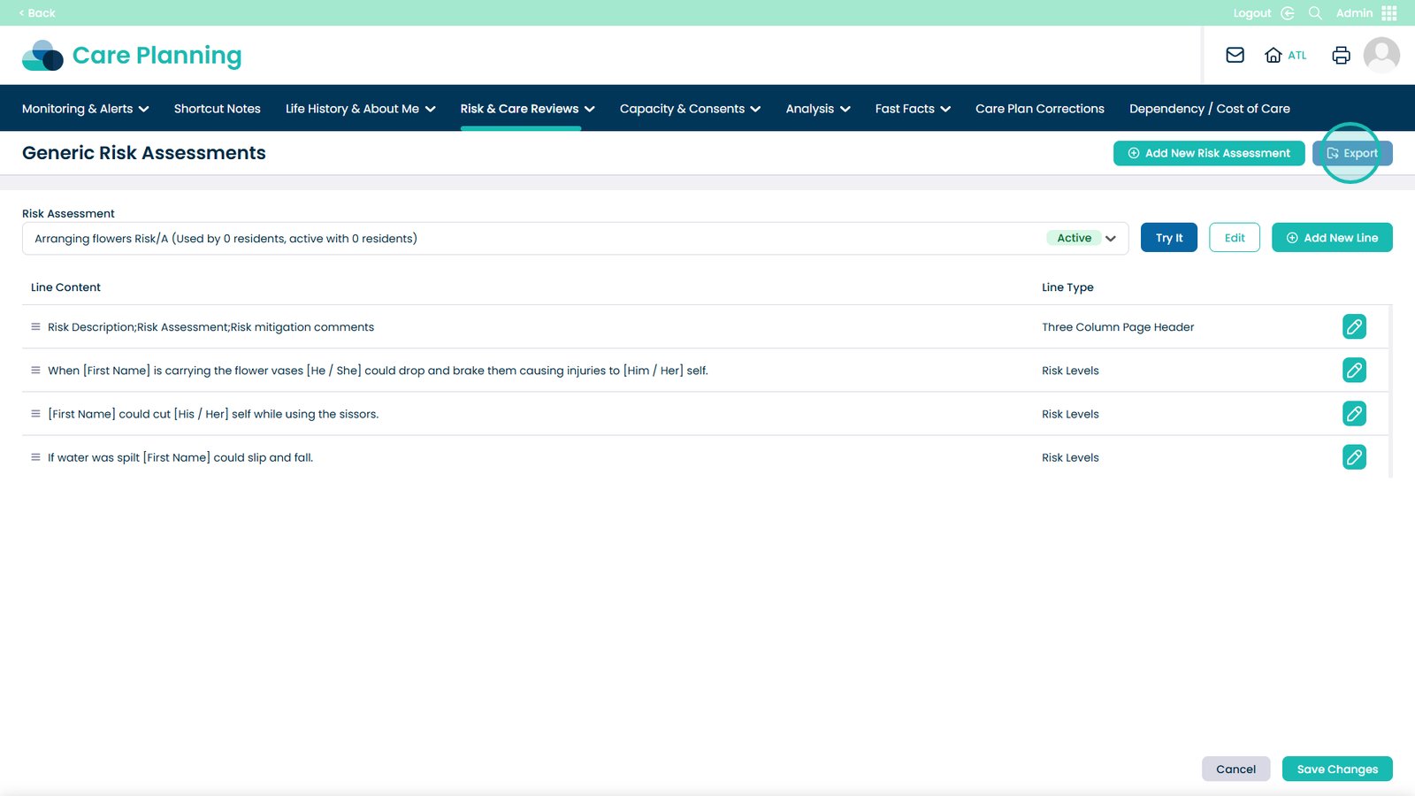
Task: Click Add New Risk Assessment button
Action: tap(1208, 153)
